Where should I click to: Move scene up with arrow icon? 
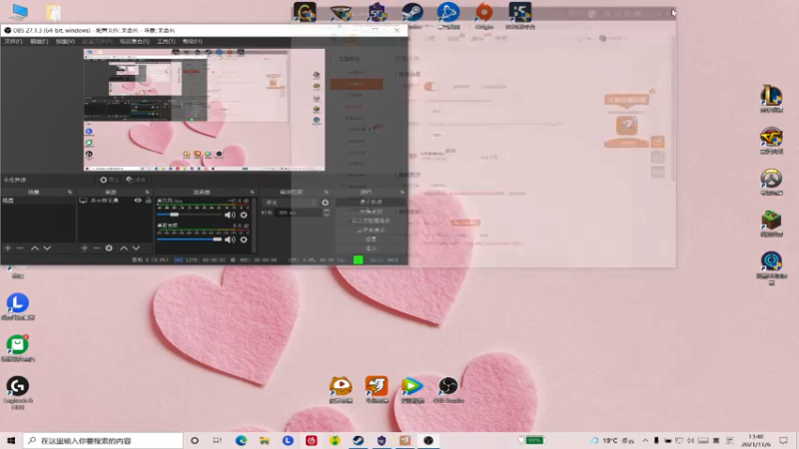[35, 247]
